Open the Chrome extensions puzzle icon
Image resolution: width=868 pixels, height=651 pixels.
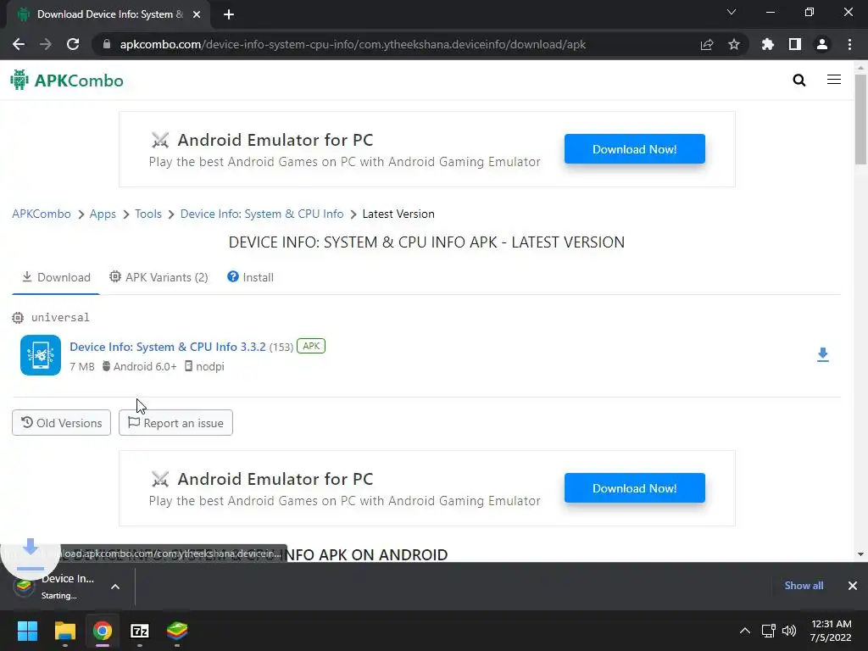[x=768, y=44]
